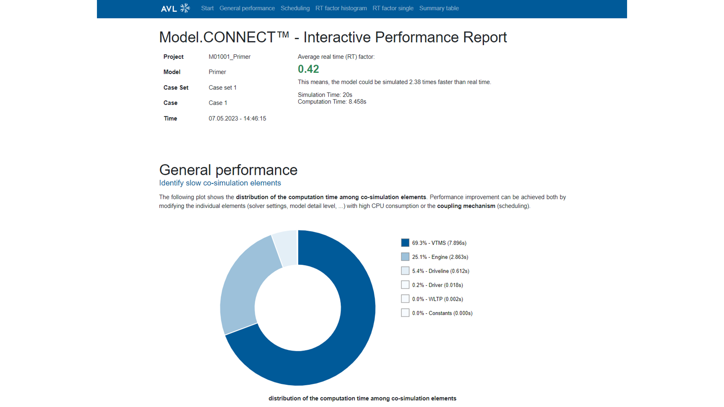Click Computation Time: 8.458s text

coord(332,102)
